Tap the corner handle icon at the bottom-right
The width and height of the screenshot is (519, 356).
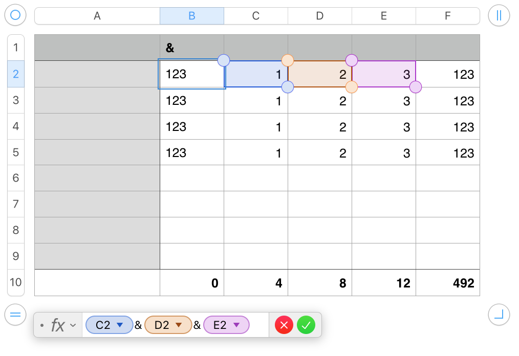tap(499, 315)
